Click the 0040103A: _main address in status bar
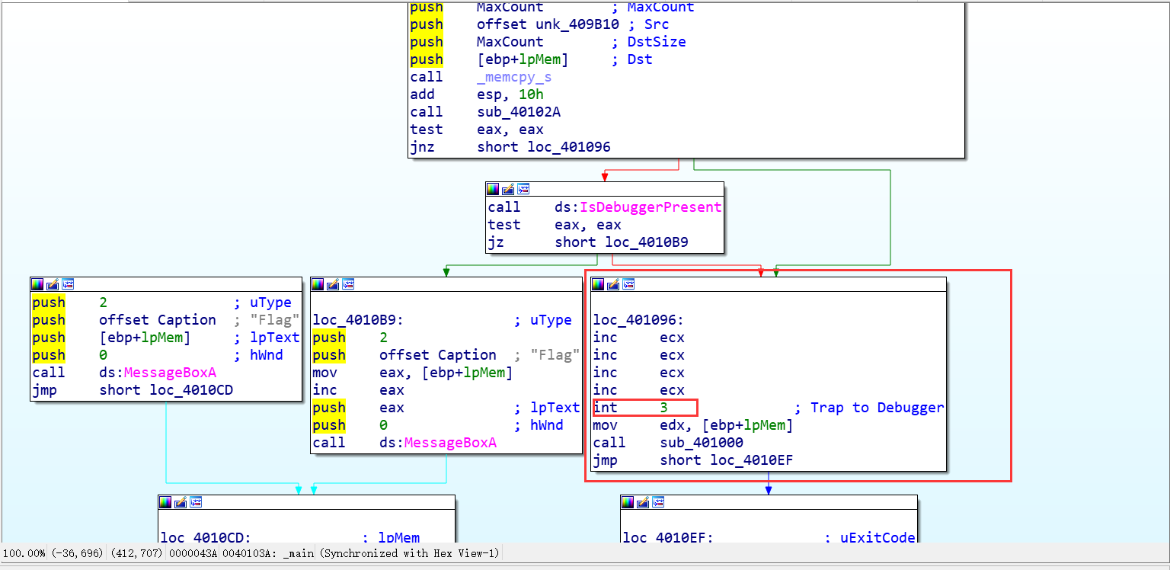1170x570 pixels. (x=267, y=553)
